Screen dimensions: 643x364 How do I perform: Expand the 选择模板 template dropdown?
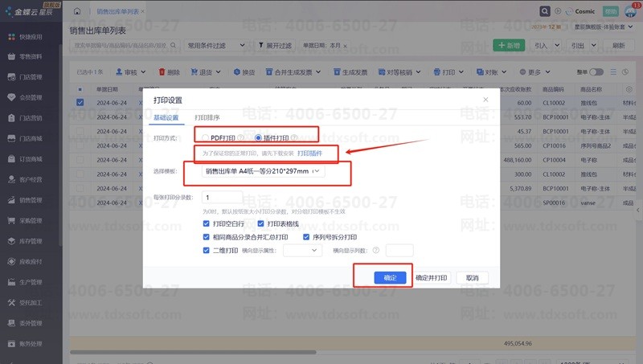click(265, 171)
